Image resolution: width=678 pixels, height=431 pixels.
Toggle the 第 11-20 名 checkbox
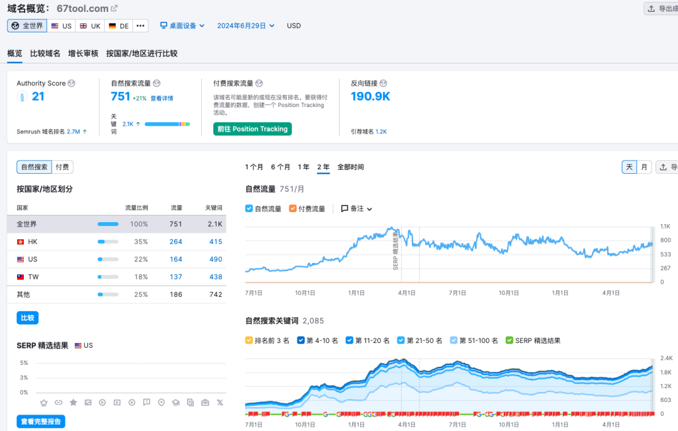350,340
